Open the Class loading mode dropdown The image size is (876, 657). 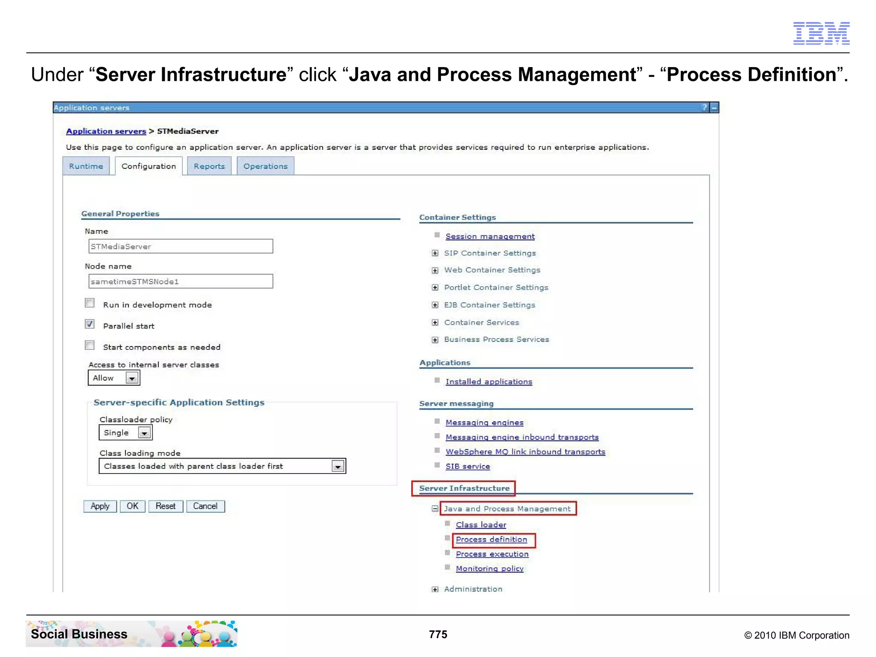(222, 466)
